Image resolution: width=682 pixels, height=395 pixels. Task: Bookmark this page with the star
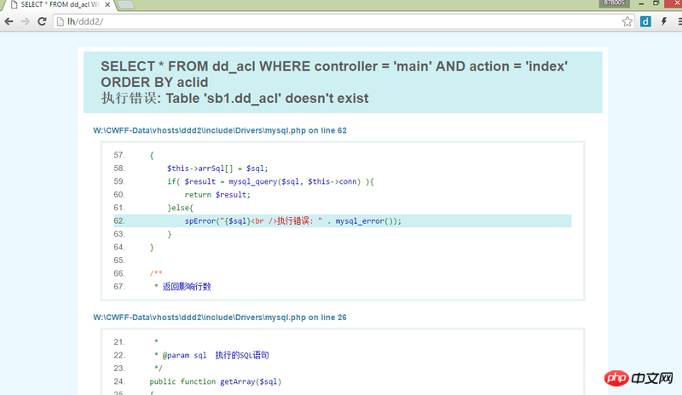tap(627, 21)
